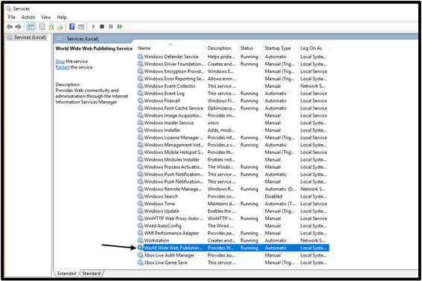Click gear icon of Windows Defender Service
This screenshot has height=281, width=422.
pyautogui.click(x=140, y=56)
